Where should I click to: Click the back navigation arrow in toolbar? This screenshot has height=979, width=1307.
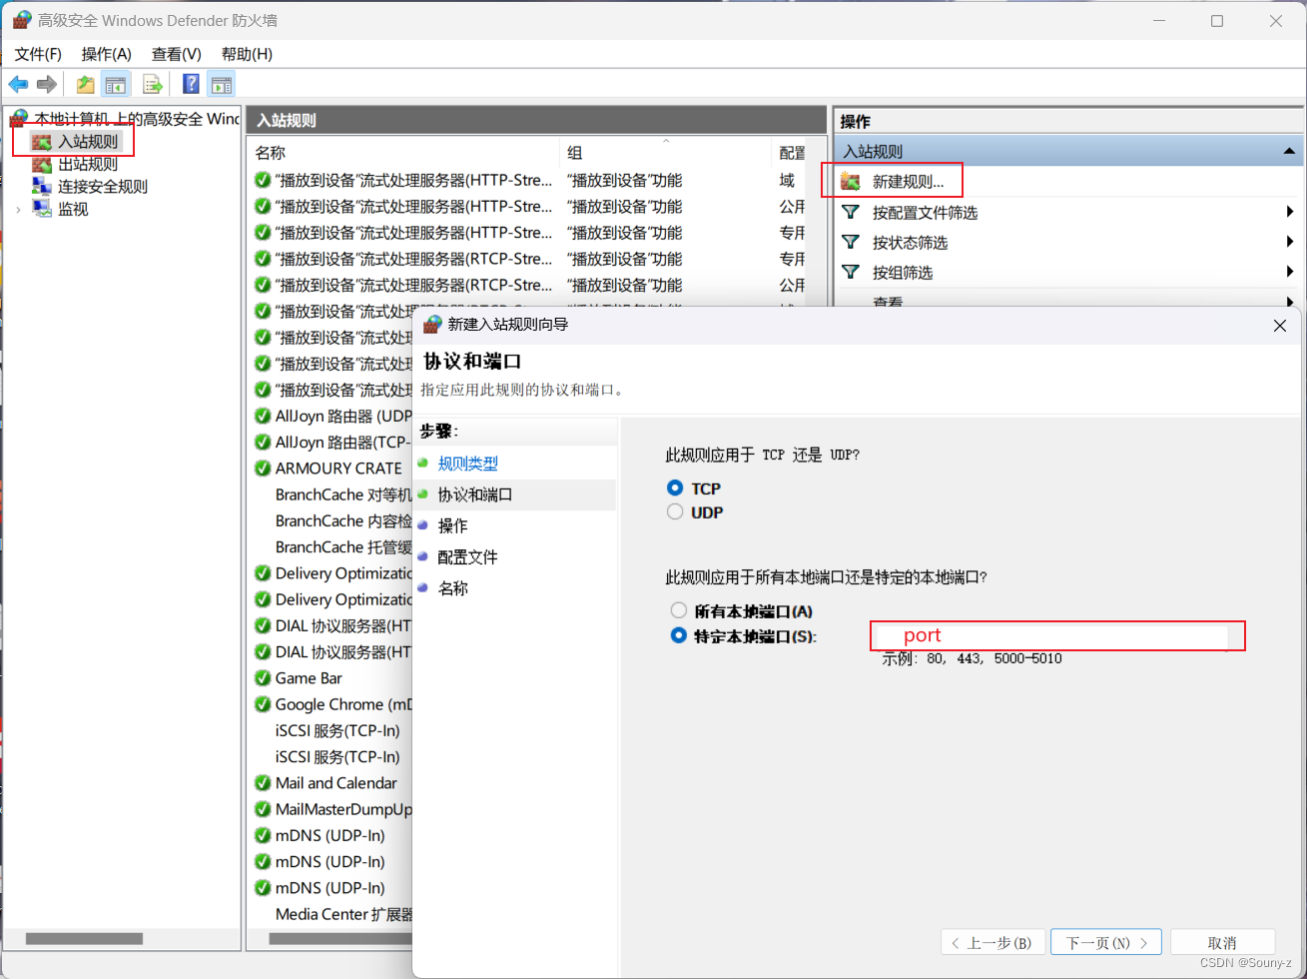(x=18, y=84)
